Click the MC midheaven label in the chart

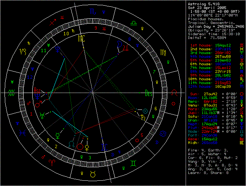[81, 38]
